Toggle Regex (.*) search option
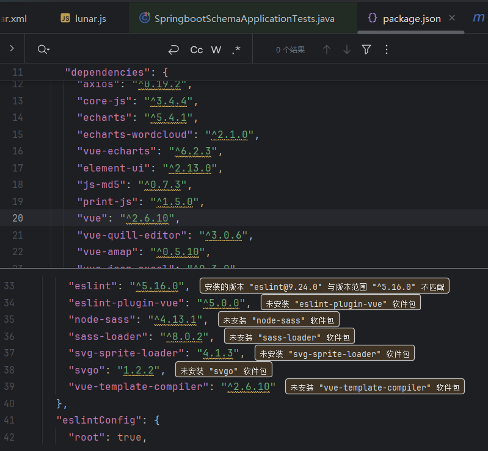This screenshot has height=451, width=488. pyautogui.click(x=236, y=50)
